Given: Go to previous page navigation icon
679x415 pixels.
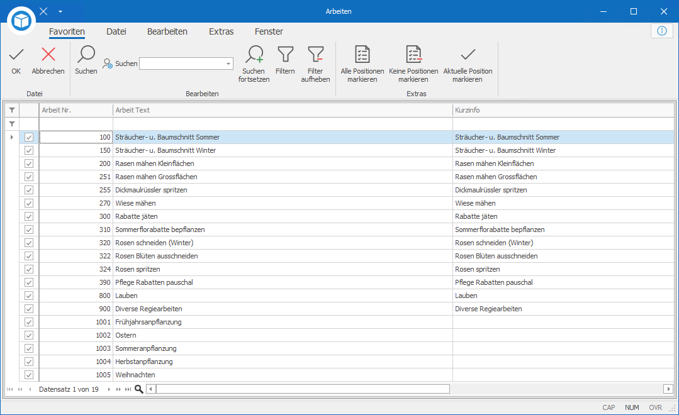Looking at the screenshot, I should 20,389.
